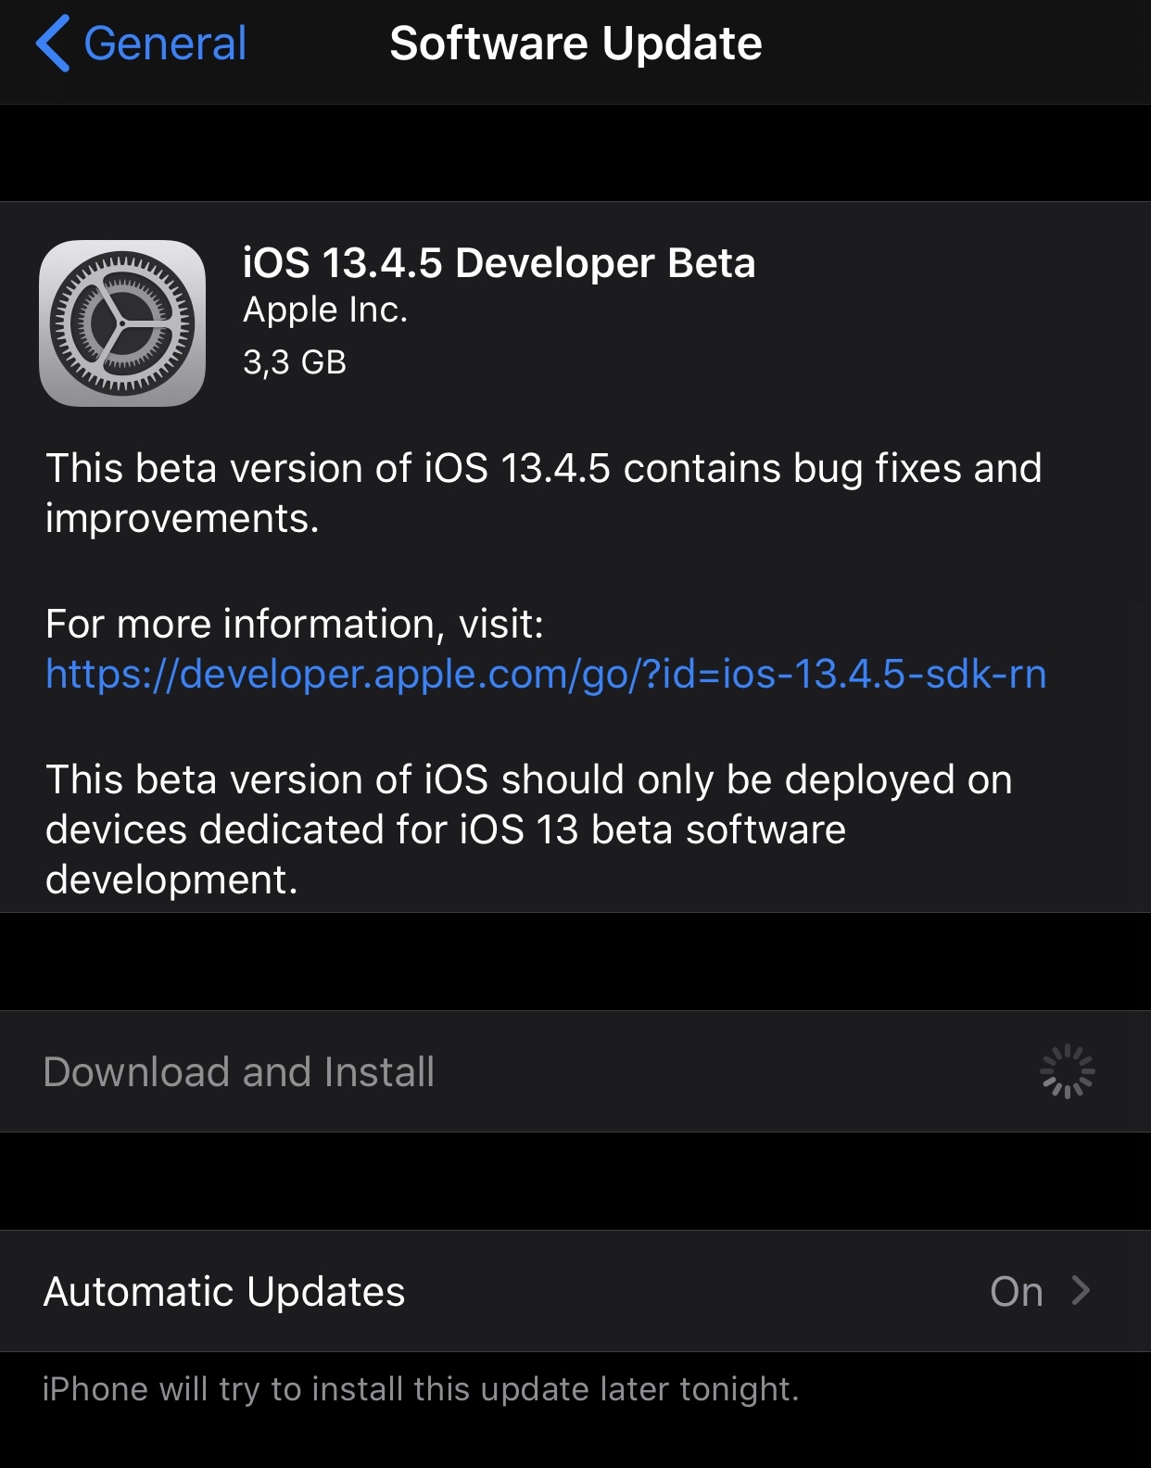Open the Automatic Updates row label

[x=224, y=1291]
